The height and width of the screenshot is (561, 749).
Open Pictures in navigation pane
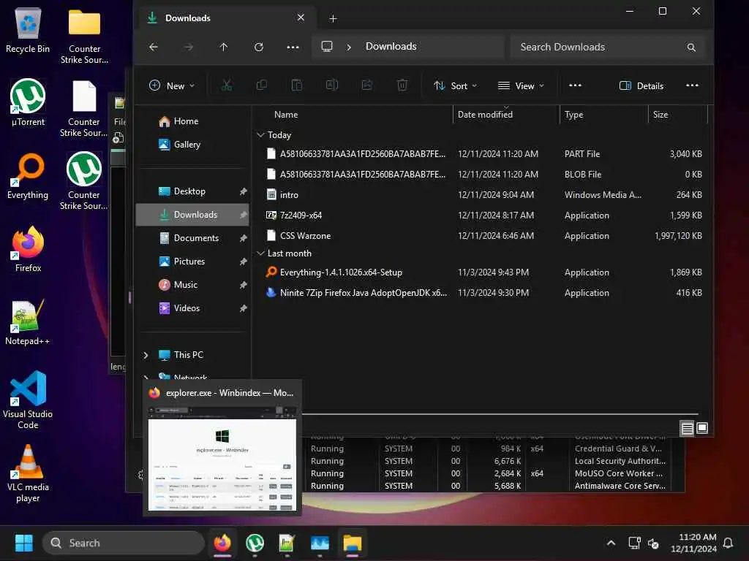point(192,262)
